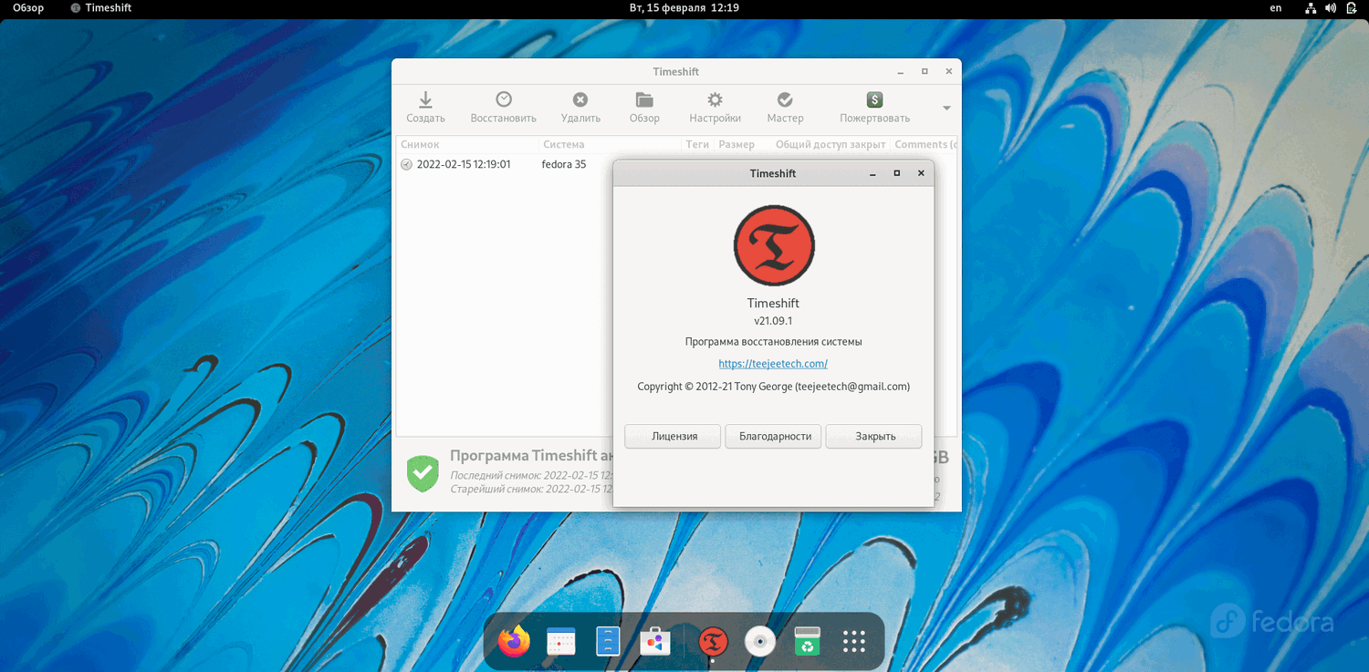Click the Программа восстановления системы description
This screenshot has height=672, width=1369.
pos(773,342)
